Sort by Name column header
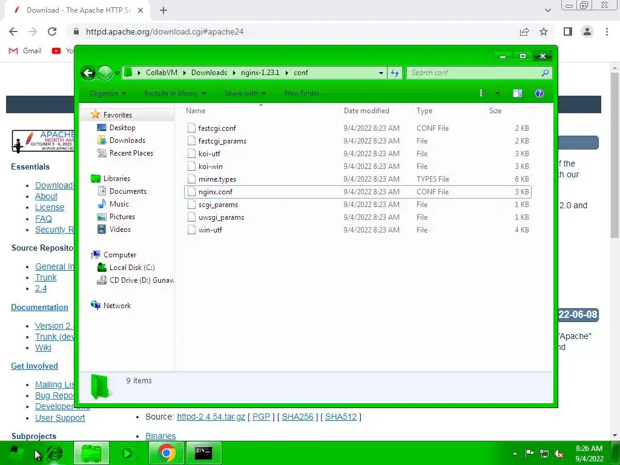 click(x=261, y=111)
